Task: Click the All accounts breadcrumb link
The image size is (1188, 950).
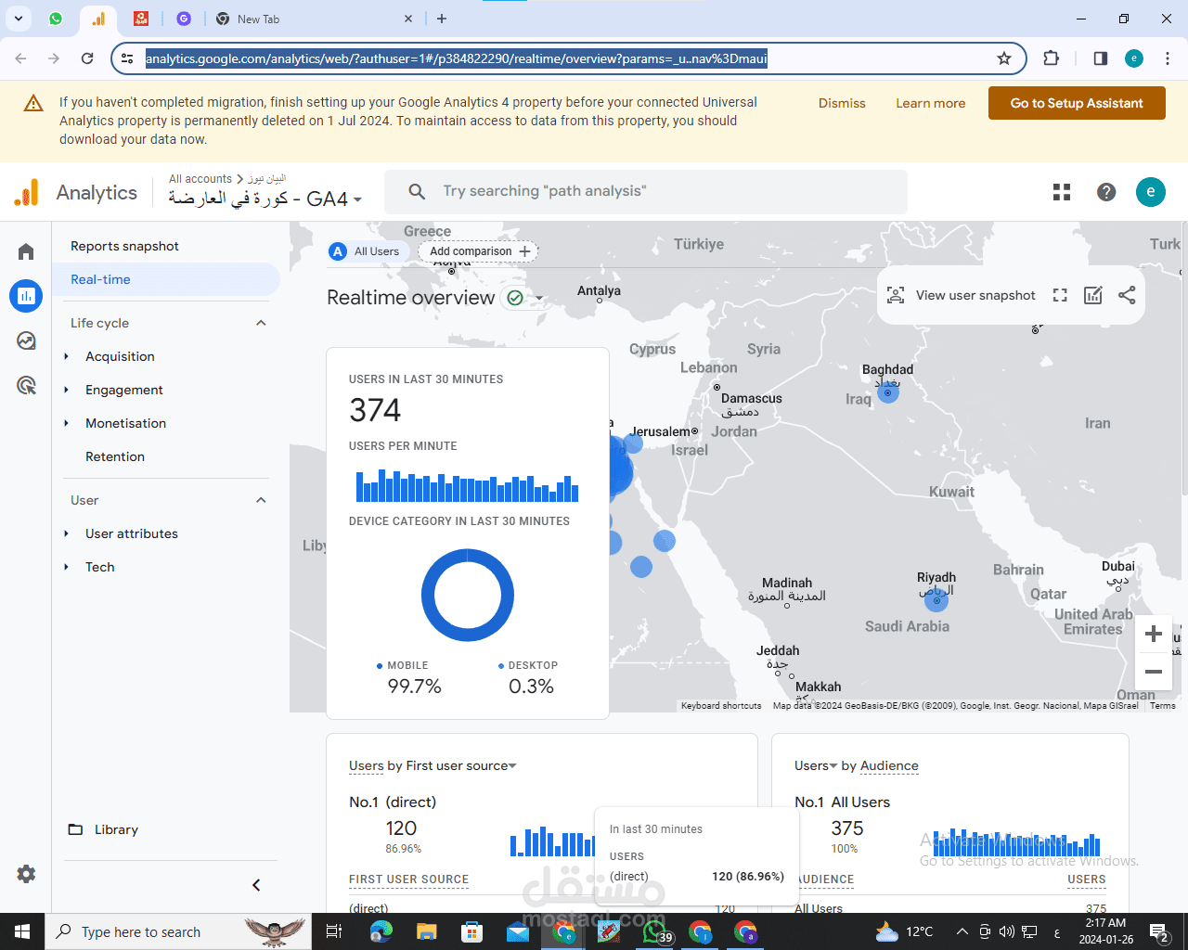Action: [x=200, y=179]
